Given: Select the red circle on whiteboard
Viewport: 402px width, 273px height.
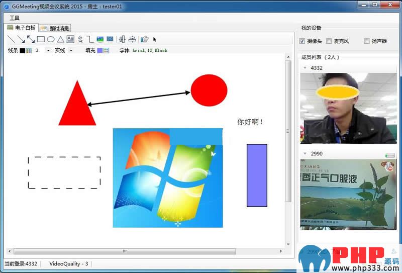Looking at the screenshot, I should pos(209,90).
